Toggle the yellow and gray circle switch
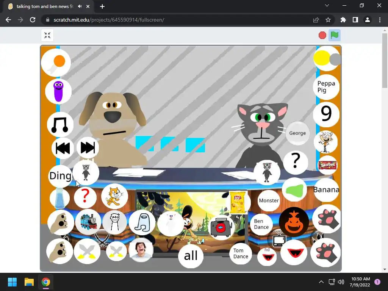388x291 pixels. click(x=327, y=59)
